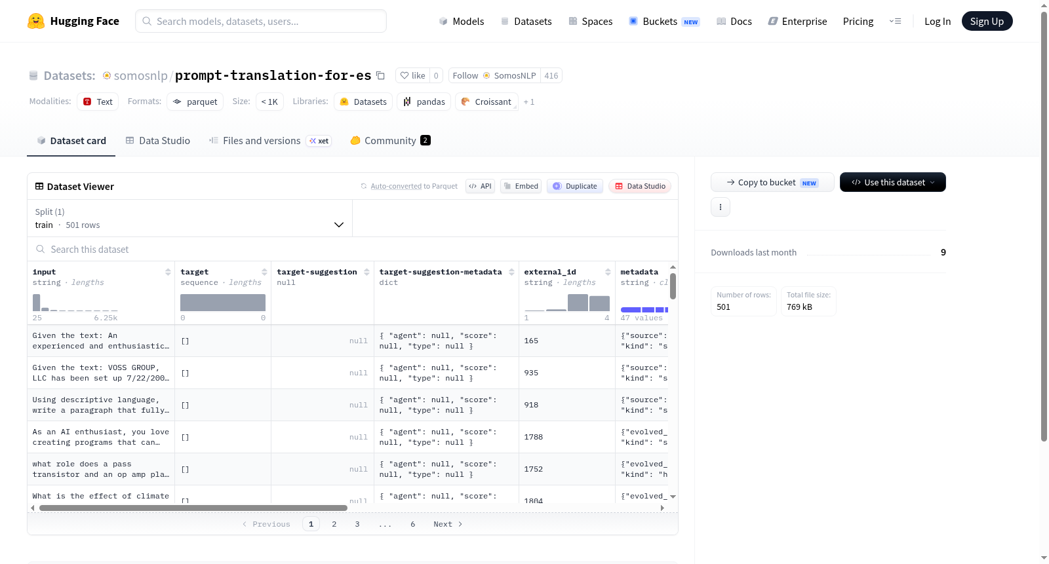Copy dataset name with copy icon
The image size is (1049, 564).
tap(380, 75)
